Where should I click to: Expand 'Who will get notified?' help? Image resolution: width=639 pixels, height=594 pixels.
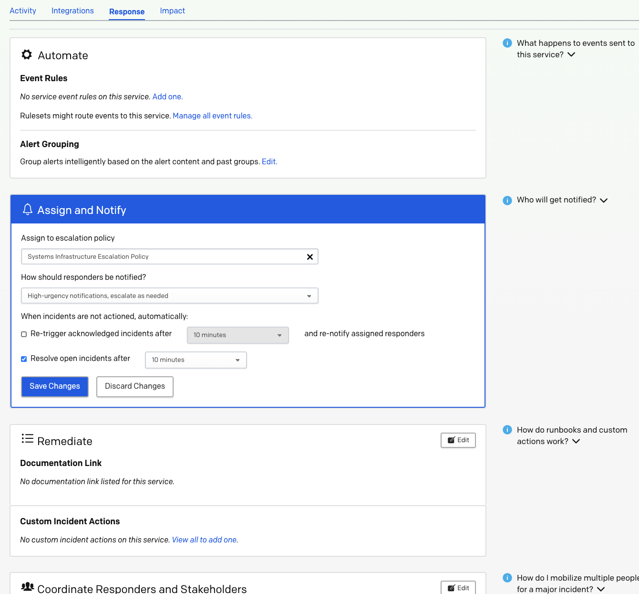pyautogui.click(x=604, y=200)
